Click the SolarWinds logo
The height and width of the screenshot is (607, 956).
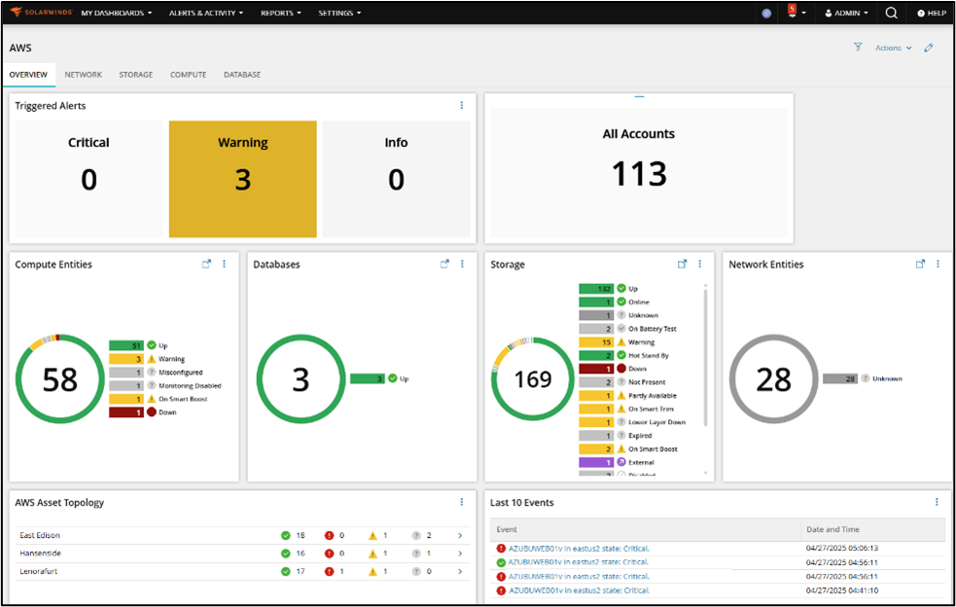pos(41,13)
